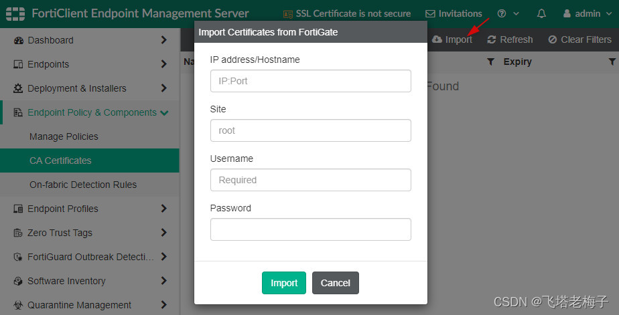Focus the Username input field
The image size is (619, 315).
tap(311, 180)
